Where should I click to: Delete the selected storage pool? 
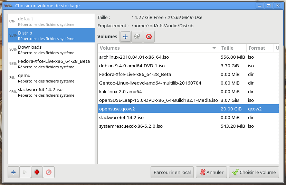pos(49,172)
